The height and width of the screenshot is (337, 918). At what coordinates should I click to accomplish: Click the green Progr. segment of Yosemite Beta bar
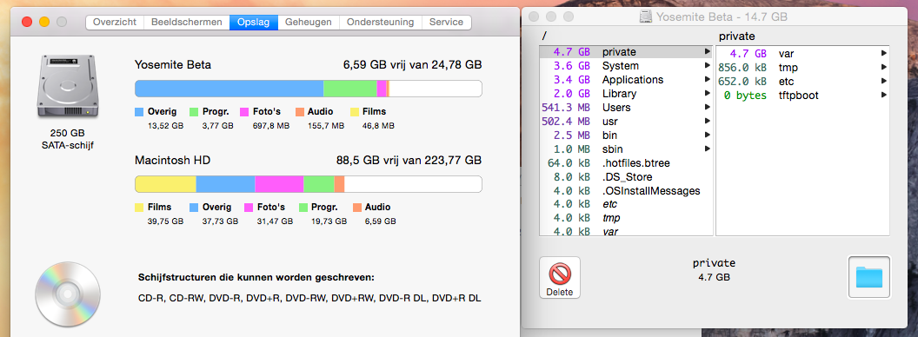coord(350,89)
